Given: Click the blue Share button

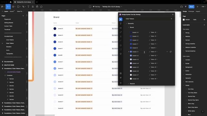Looking at the screenshot, I should point(191,7).
